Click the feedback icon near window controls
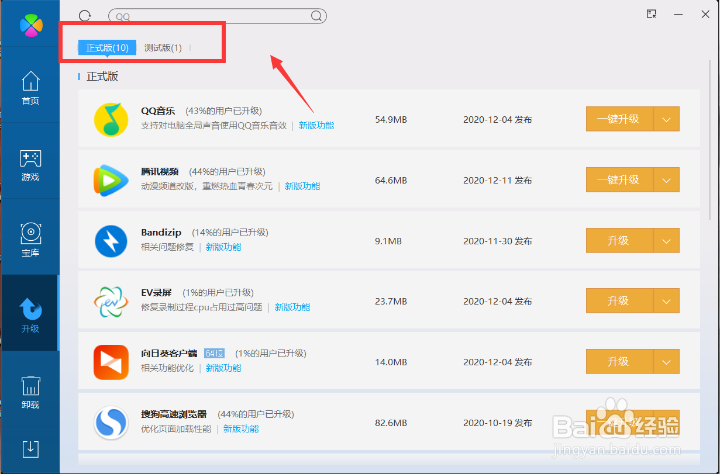 (x=651, y=14)
